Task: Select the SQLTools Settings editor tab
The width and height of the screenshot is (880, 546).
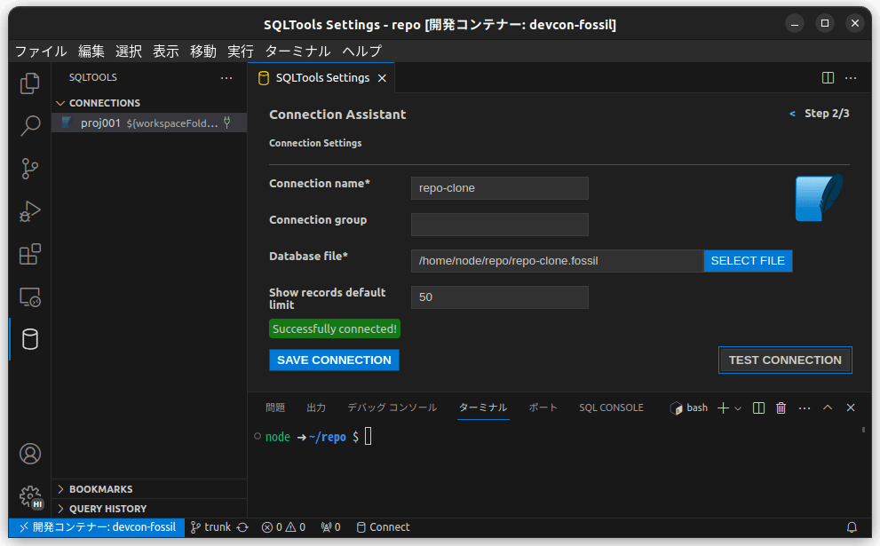Action: click(321, 78)
